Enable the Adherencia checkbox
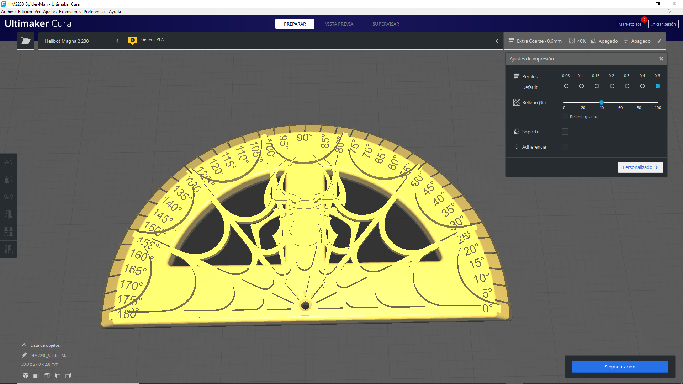The height and width of the screenshot is (384, 683). [x=565, y=147]
